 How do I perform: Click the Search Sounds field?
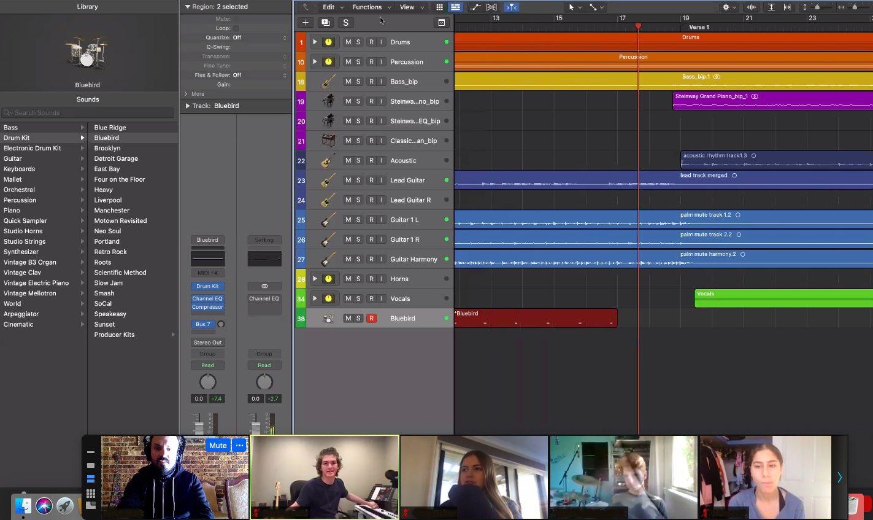(x=88, y=113)
